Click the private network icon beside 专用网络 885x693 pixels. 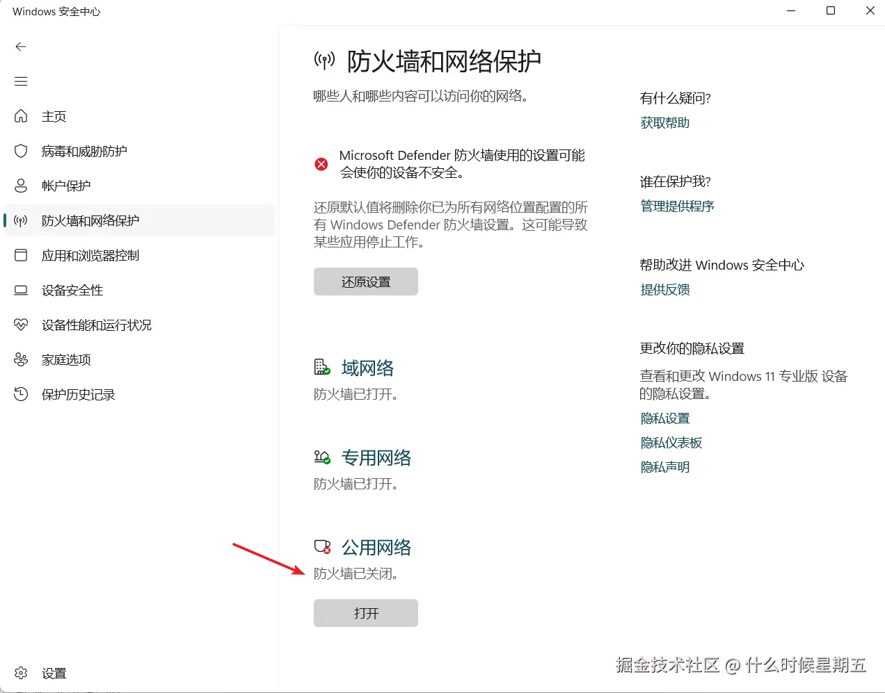click(322, 457)
